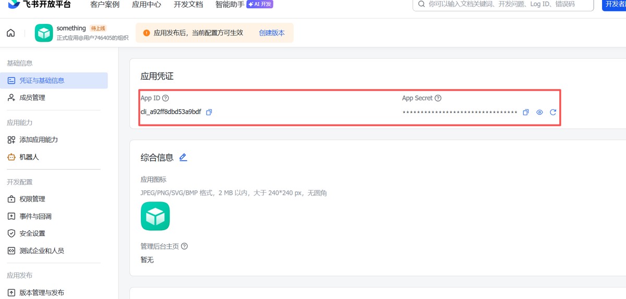Open 客户案例 in top navigation

tap(105, 4)
